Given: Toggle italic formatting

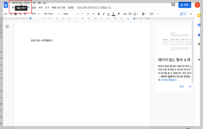Looking at the screenshot, I should [104, 14].
